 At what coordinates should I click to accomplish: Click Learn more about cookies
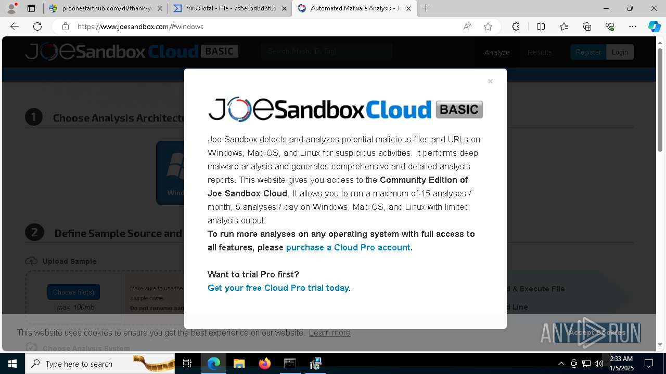[329, 332]
